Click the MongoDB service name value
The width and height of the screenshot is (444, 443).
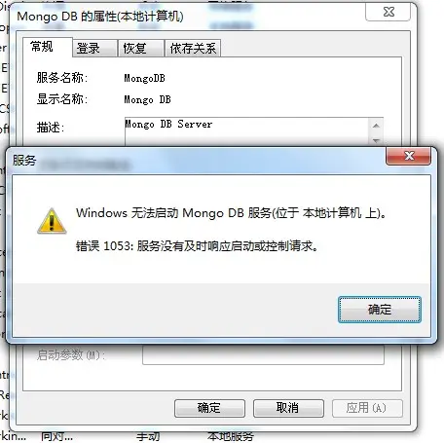144,78
